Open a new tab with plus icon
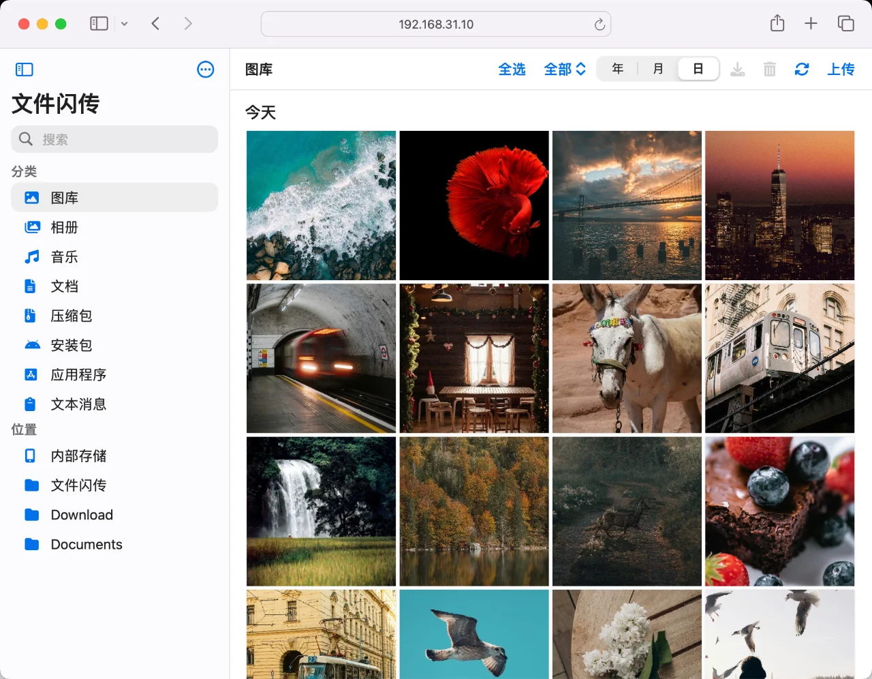The height and width of the screenshot is (679, 872). (x=811, y=24)
